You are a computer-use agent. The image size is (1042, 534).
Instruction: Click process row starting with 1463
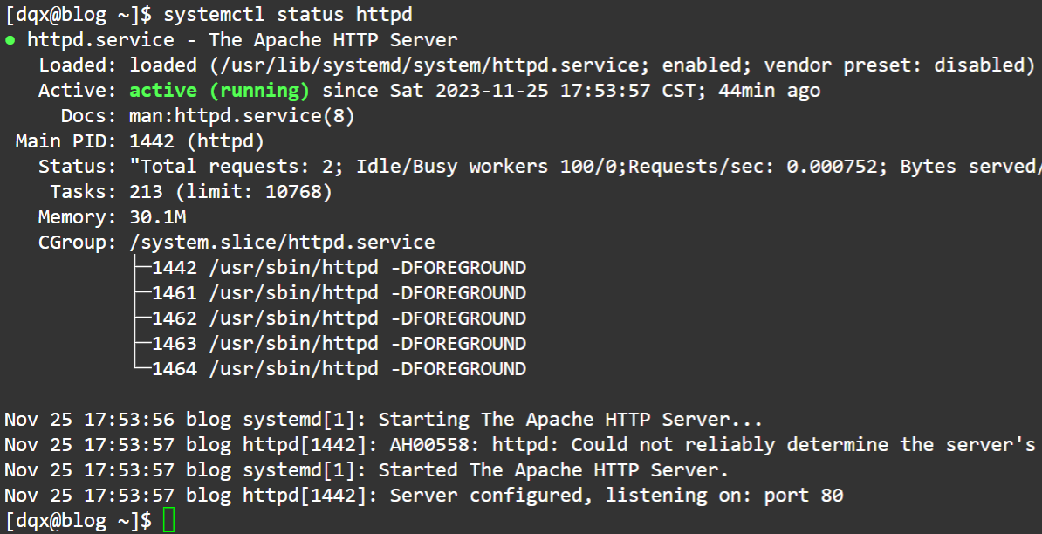pos(339,344)
